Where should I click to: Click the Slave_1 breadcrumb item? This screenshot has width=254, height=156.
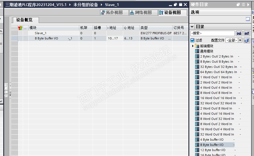112,5
